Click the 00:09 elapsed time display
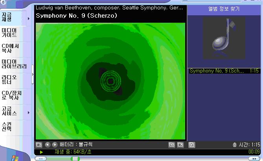The image size is (263, 161). (254, 152)
